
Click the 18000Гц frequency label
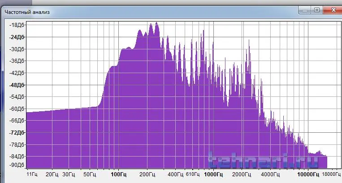click(331, 174)
